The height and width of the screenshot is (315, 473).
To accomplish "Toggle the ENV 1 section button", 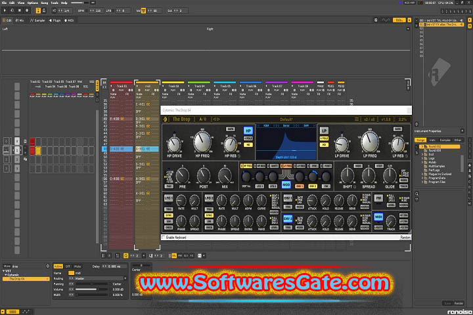I will click(x=288, y=198).
